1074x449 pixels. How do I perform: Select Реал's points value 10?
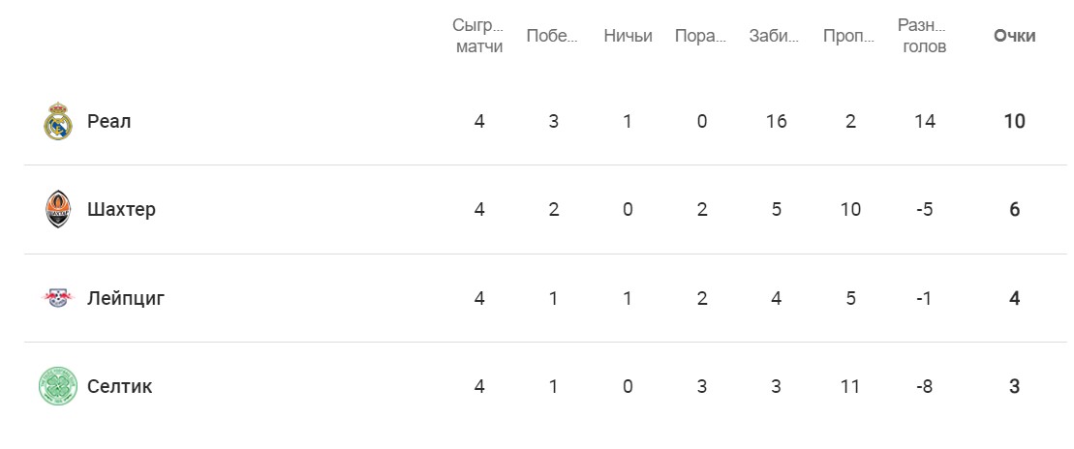tap(1014, 121)
